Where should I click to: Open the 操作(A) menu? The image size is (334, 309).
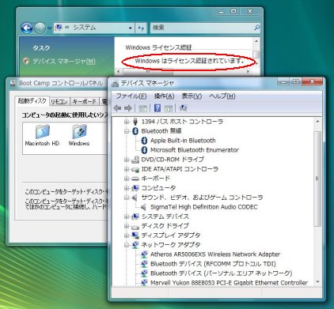(164, 96)
